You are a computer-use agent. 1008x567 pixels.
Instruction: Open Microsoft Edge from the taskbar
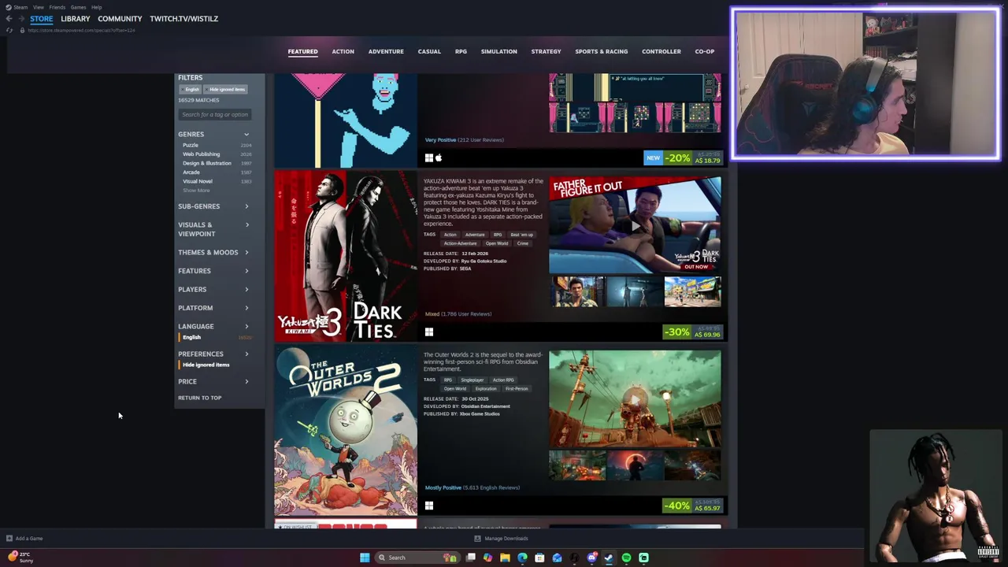pos(522,558)
